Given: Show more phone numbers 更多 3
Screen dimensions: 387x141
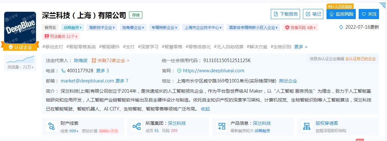Looking at the screenshot, I should (x=103, y=71).
